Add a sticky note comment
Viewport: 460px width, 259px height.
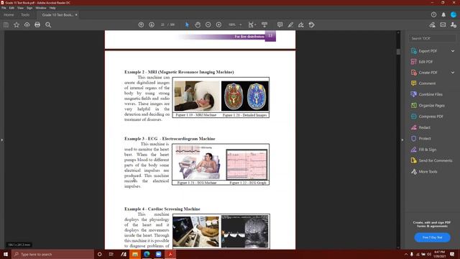tap(280, 25)
